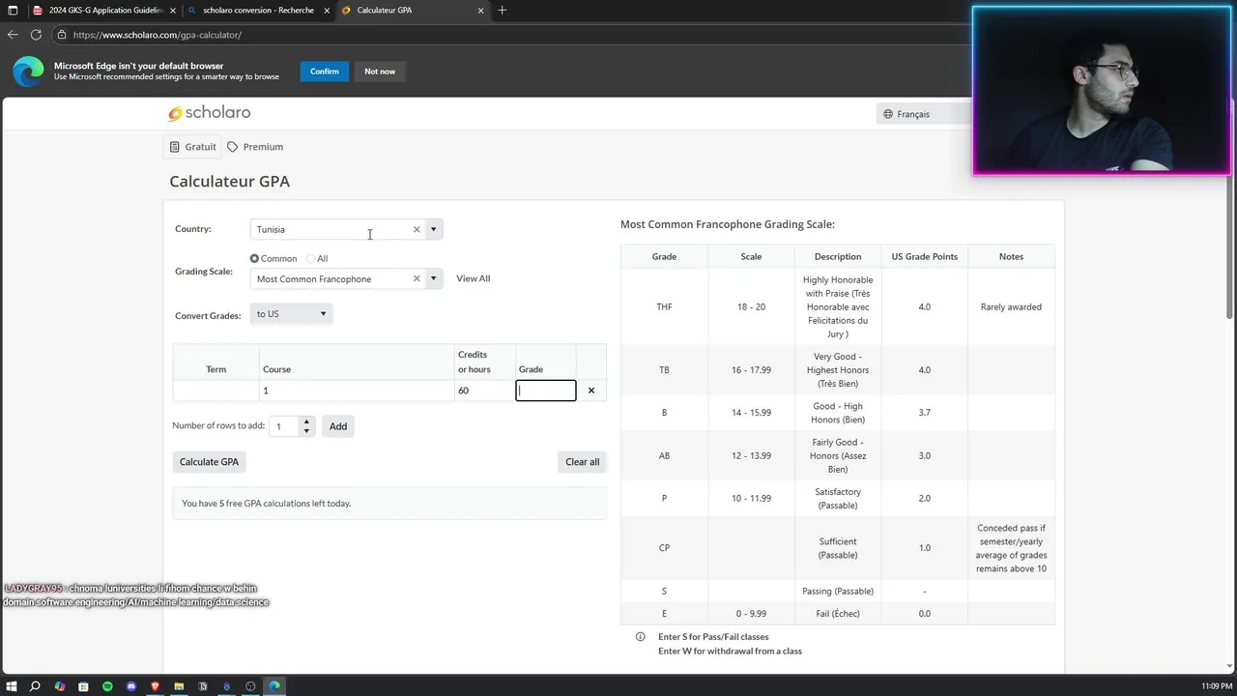
Task: Click the THF grade cell
Action: click(x=664, y=306)
